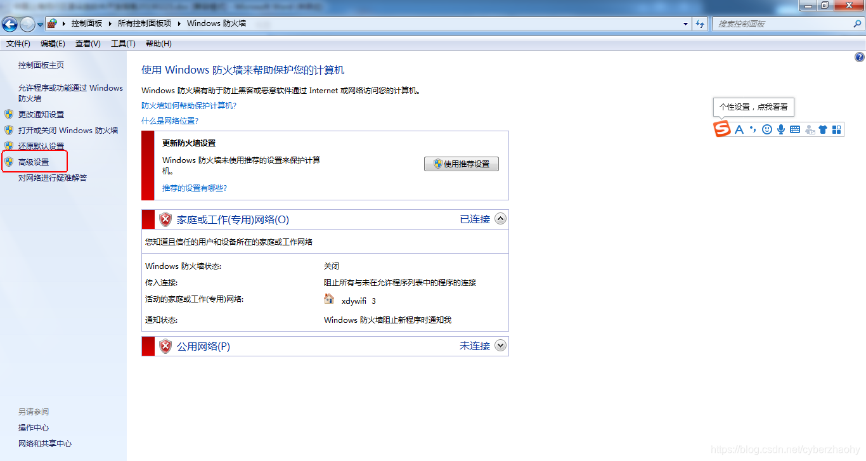Click Sogou S logo on IME toolbar

point(722,129)
